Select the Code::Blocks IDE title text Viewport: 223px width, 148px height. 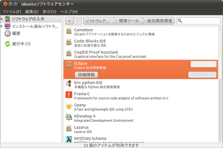click(x=90, y=41)
